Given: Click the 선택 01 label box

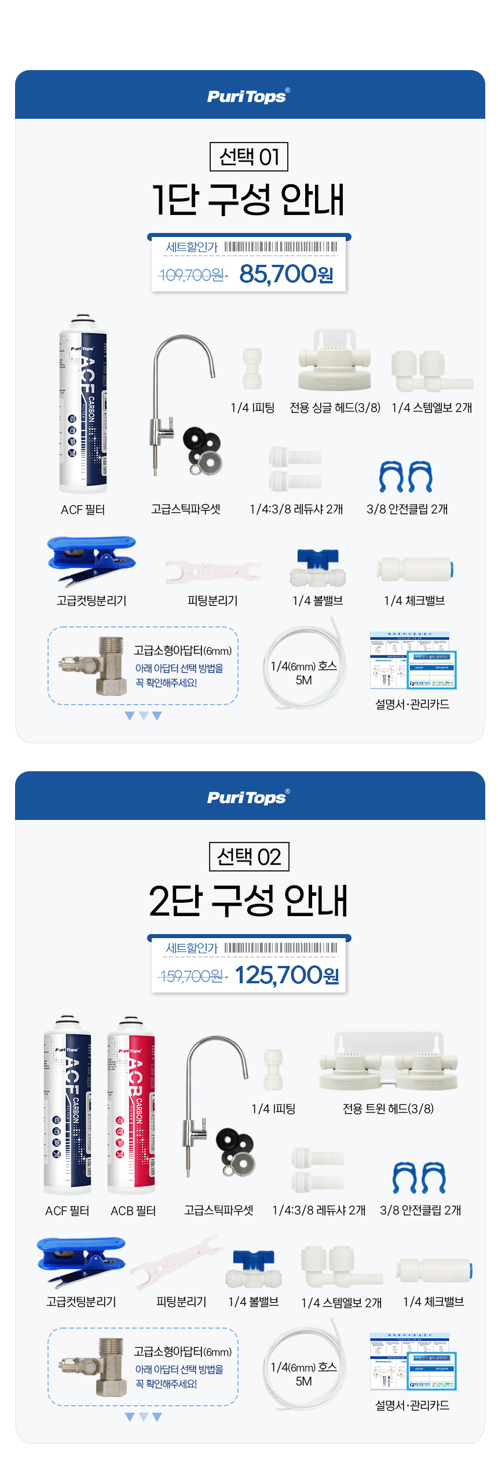Looking at the screenshot, I should click(249, 156).
